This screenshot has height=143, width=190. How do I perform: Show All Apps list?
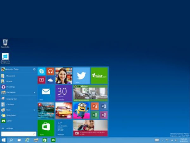19,128
